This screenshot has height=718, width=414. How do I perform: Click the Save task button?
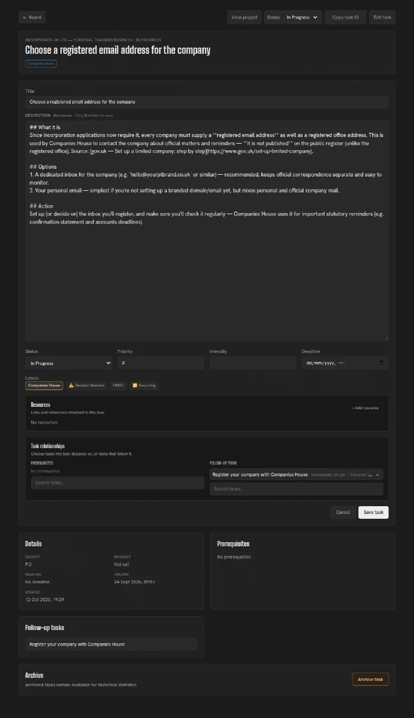click(x=373, y=512)
